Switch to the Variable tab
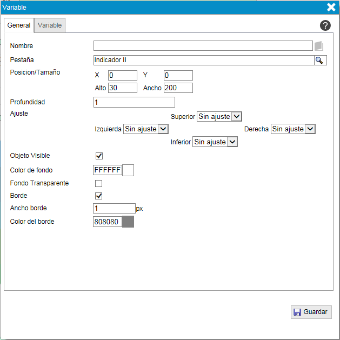Viewport: 340px width, 340px height. click(50, 25)
